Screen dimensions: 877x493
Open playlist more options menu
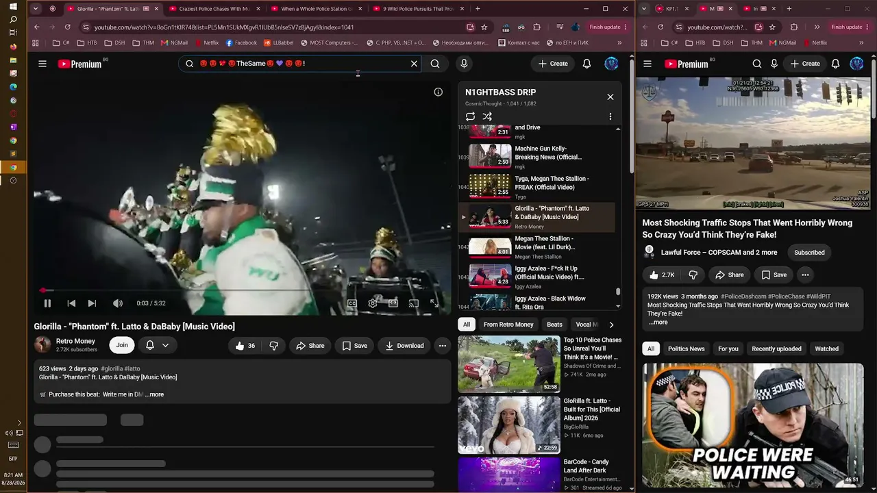[x=610, y=116]
